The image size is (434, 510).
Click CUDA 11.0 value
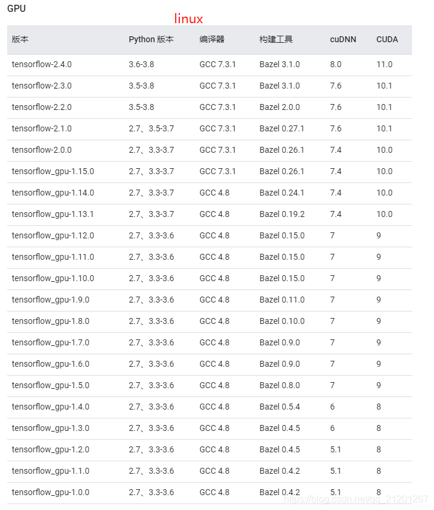point(384,64)
